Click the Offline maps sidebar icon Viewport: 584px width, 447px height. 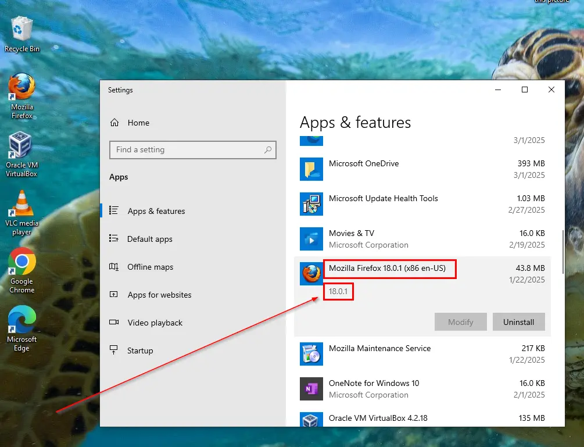click(113, 266)
